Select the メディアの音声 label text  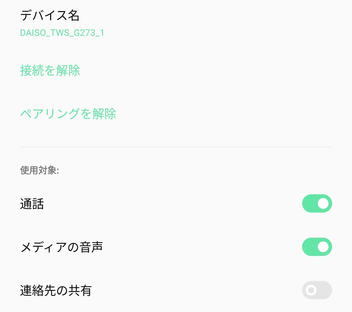62,247
